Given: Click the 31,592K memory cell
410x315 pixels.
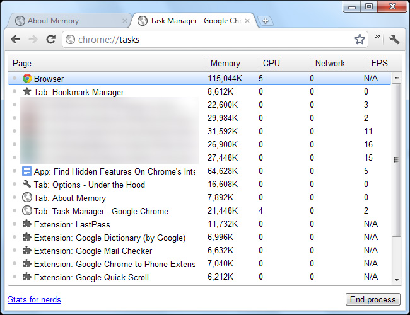Looking at the screenshot, I should point(223,132).
